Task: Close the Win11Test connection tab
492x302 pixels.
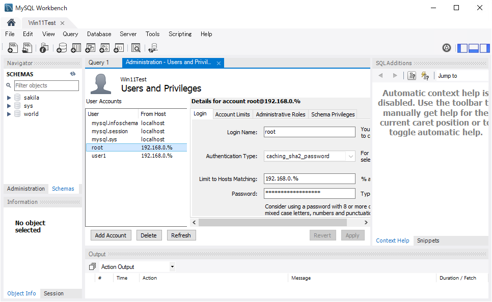Action: 63,23
